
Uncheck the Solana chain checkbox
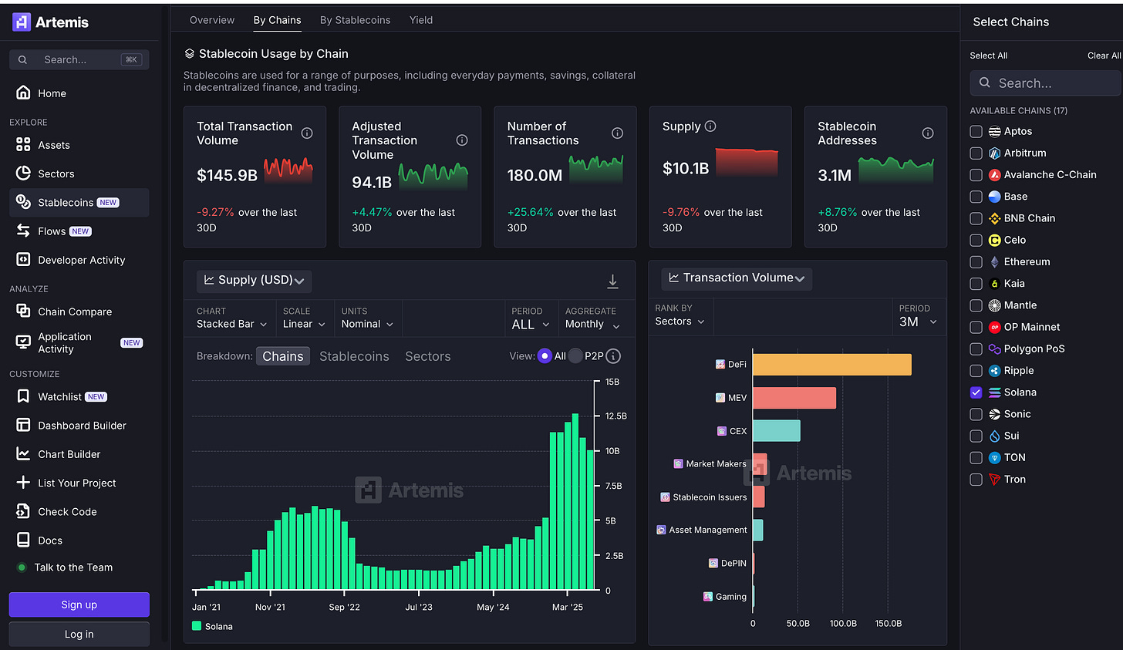click(x=976, y=392)
